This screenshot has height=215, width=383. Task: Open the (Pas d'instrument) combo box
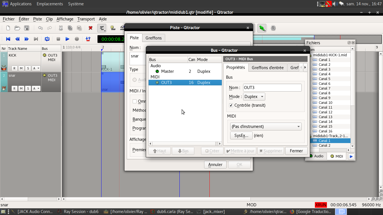click(266, 127)
